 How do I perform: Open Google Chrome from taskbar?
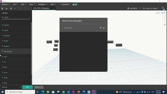(x=63, y=92)
